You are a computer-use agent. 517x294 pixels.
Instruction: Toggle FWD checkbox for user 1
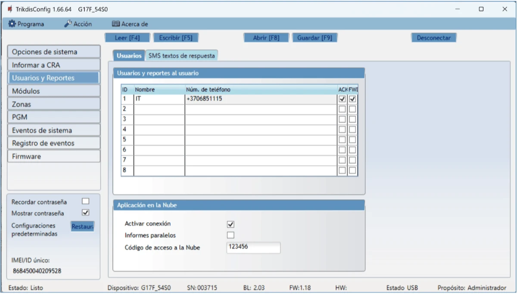[x=352, y=99]
